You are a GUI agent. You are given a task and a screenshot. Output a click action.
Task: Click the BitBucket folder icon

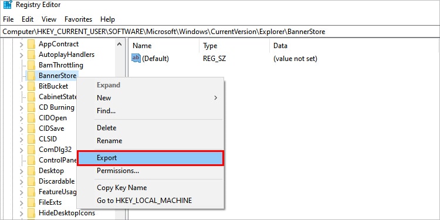(31, 86)
